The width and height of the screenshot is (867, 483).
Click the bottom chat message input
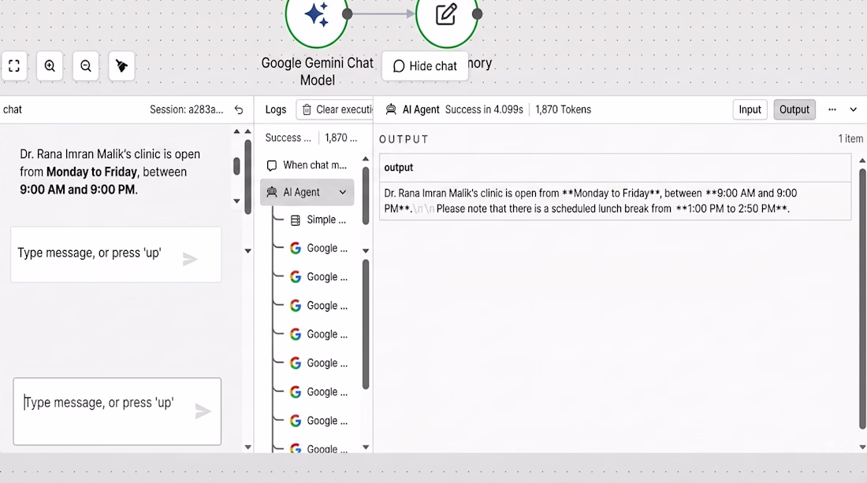(x=117, y=411)
